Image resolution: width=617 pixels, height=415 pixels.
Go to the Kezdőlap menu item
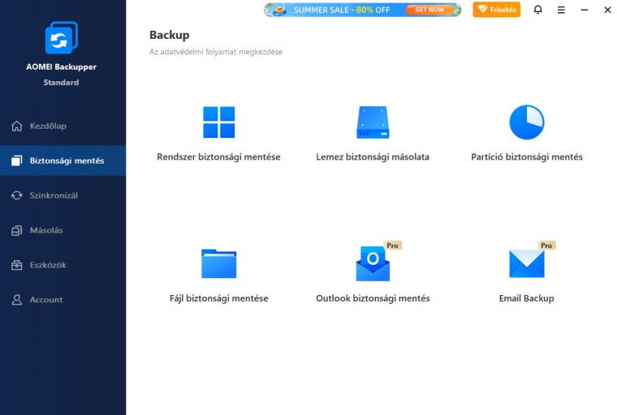click(63, 126)
